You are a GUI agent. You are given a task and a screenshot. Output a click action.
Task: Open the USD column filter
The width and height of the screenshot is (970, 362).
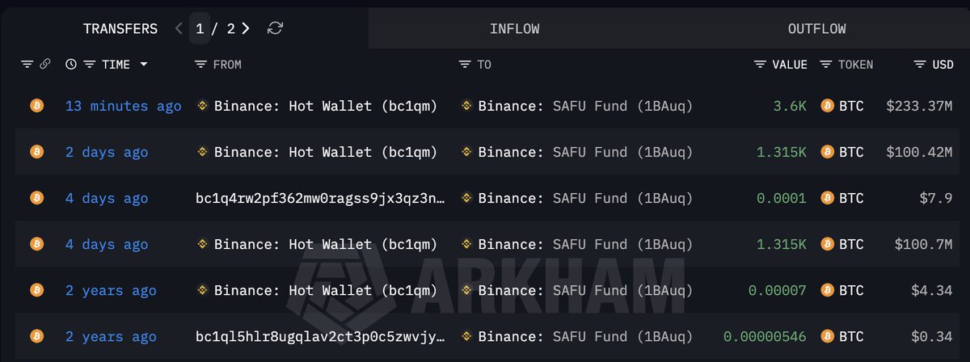pos(920,65)
